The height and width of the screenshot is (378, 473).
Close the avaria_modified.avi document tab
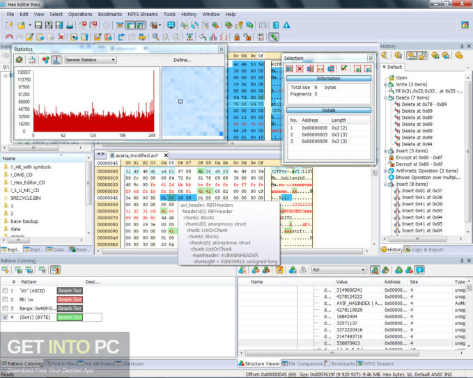[x=166, y=155]
